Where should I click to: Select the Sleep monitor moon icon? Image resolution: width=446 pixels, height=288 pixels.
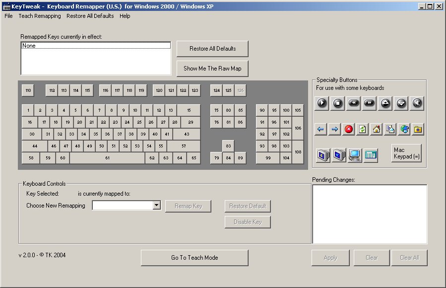(323, 155)
